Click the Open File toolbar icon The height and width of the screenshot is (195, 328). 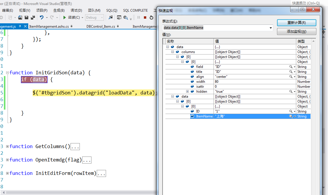[x=20, y=17]
